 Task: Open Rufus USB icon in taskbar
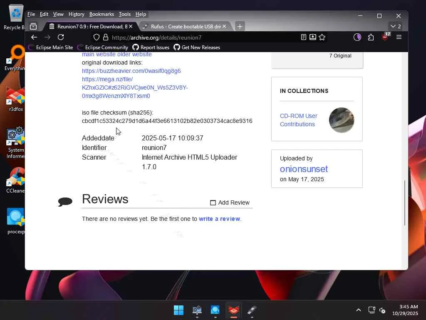[252, 310]
